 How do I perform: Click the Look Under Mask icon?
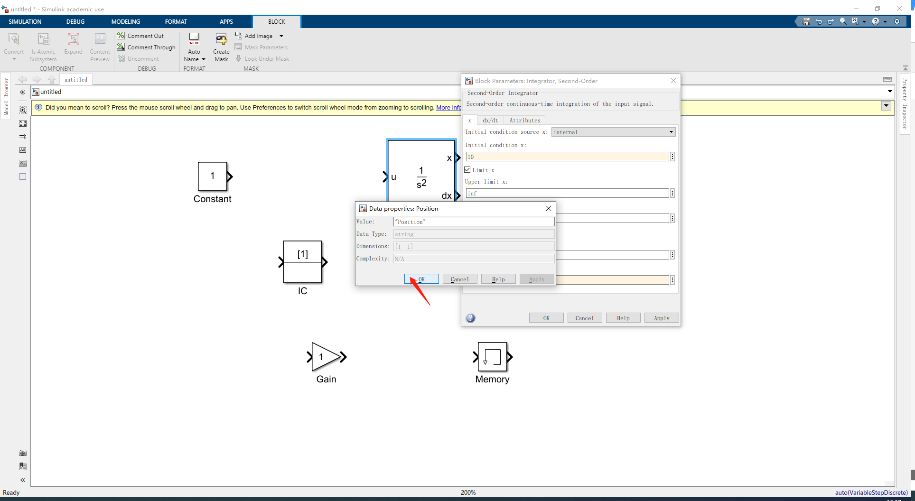pyautogui.click(x=238, y=58)
